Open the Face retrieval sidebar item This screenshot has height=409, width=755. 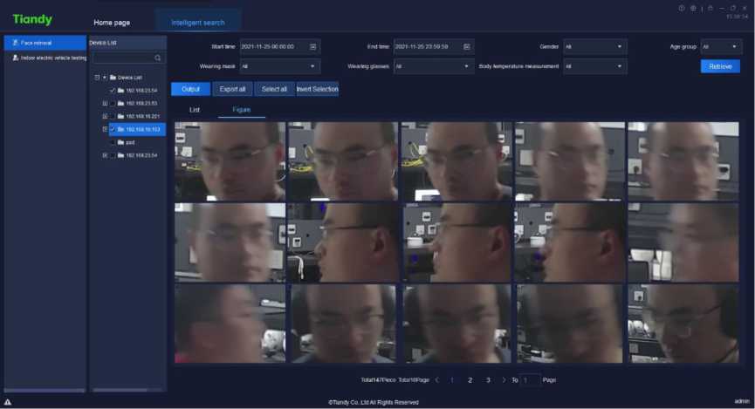click(x=44, y=43)
